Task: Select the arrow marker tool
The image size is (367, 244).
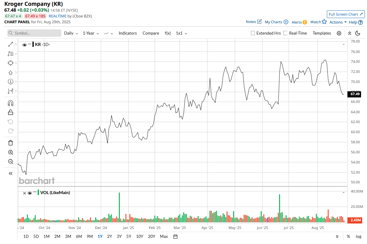Action: [10, 73]
